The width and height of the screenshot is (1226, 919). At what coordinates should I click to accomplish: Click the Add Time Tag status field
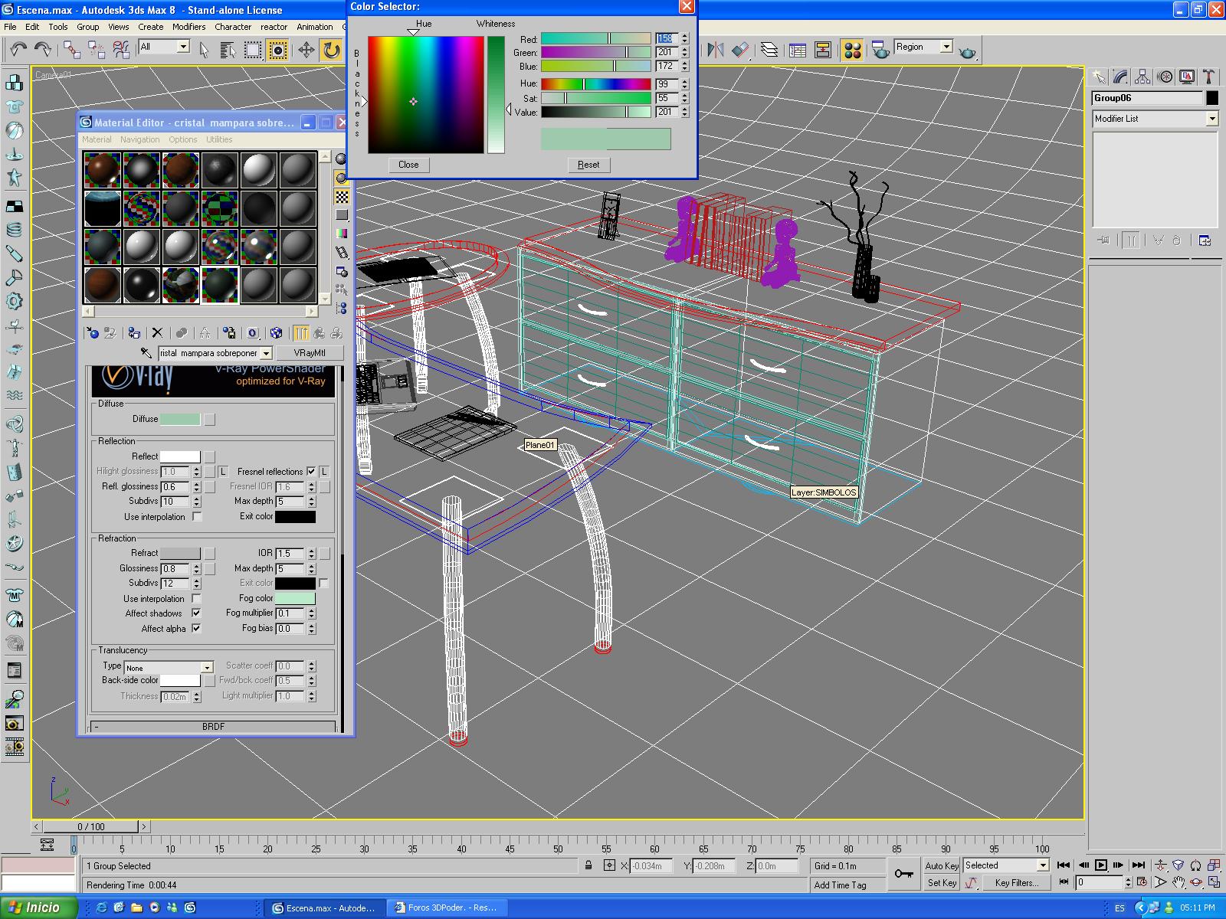coord(847,885)
